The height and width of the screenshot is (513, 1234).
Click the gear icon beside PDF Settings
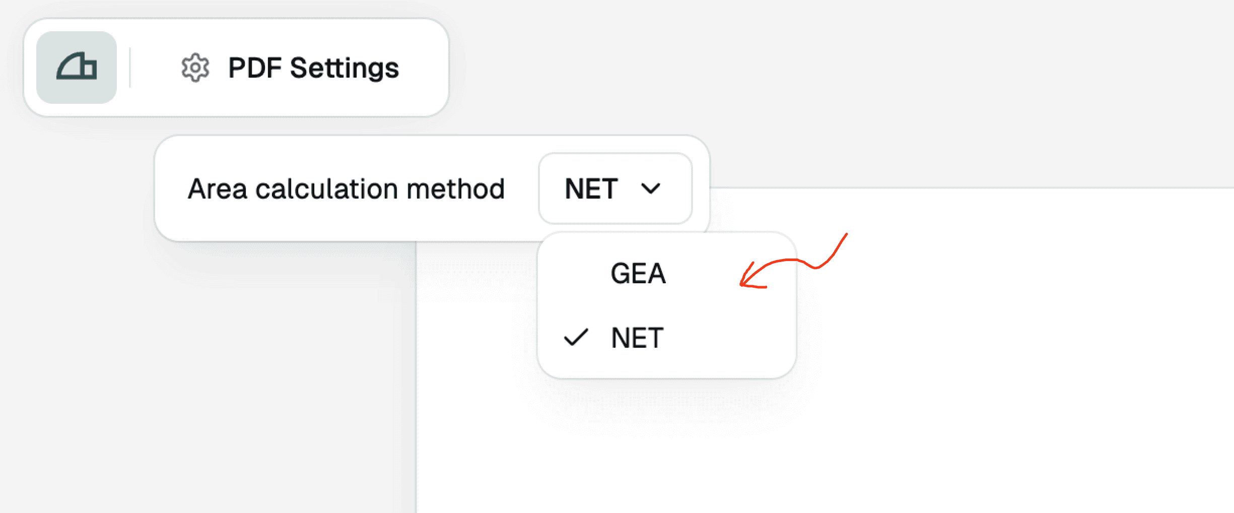pyautogui.click(x=195, y=68)
